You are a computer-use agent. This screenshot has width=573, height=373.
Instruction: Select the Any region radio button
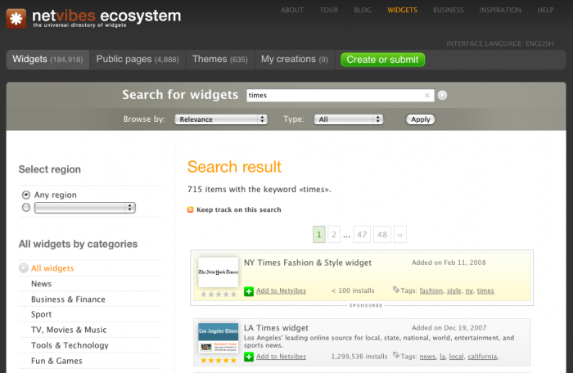point(26,195)
